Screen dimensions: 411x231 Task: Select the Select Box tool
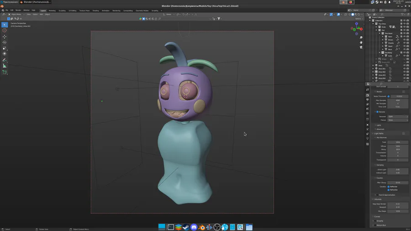5,25
